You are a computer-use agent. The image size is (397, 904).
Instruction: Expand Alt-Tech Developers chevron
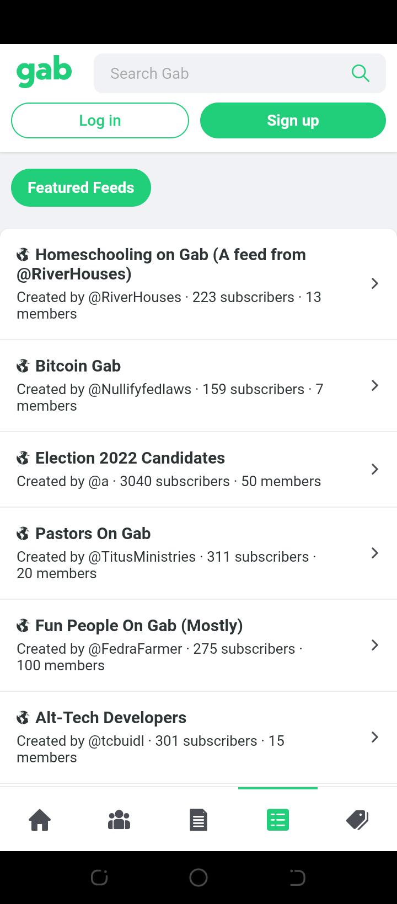click(x=375, y=737)
